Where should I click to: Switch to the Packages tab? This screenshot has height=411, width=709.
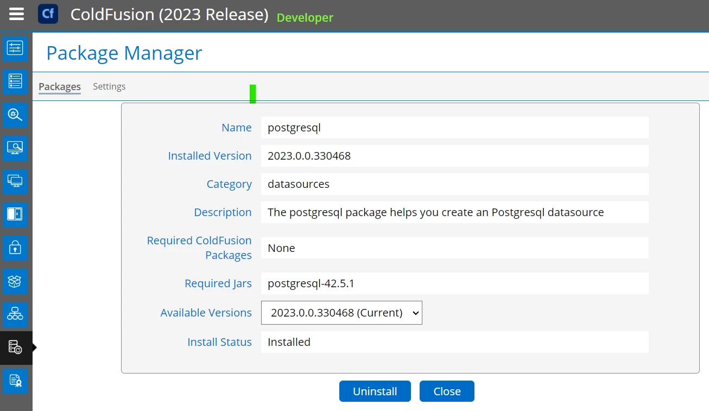tap(60, 87)
